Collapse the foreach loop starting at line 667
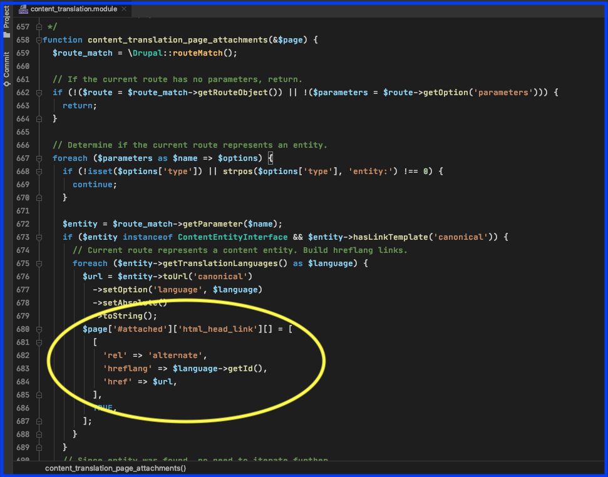Viewport: 608px width, 477px height. pyautogui.click(x=39, y=158)
